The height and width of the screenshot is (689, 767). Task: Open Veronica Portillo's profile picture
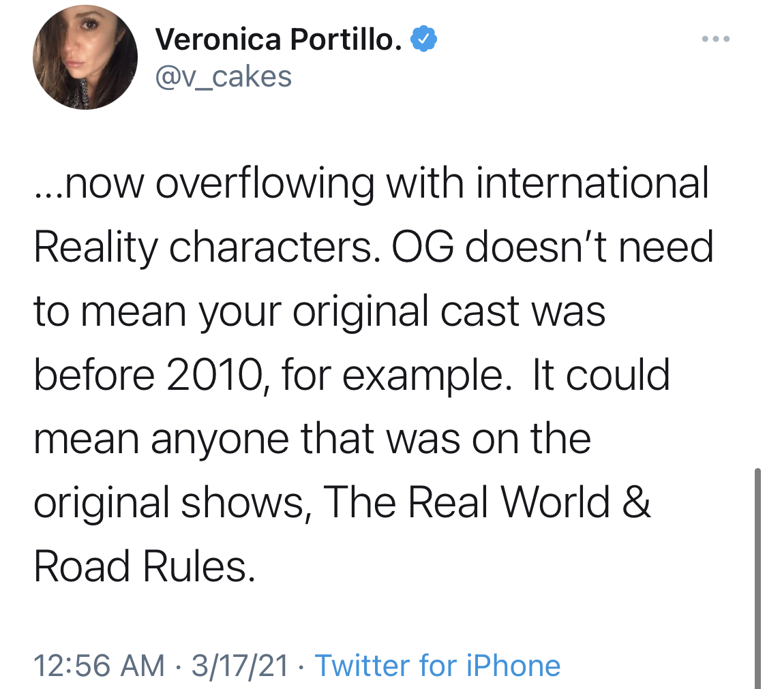[x=85, y=57]
